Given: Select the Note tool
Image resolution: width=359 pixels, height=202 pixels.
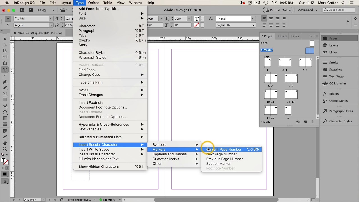Looking at the screenshot, I should (x=5, y=131).
